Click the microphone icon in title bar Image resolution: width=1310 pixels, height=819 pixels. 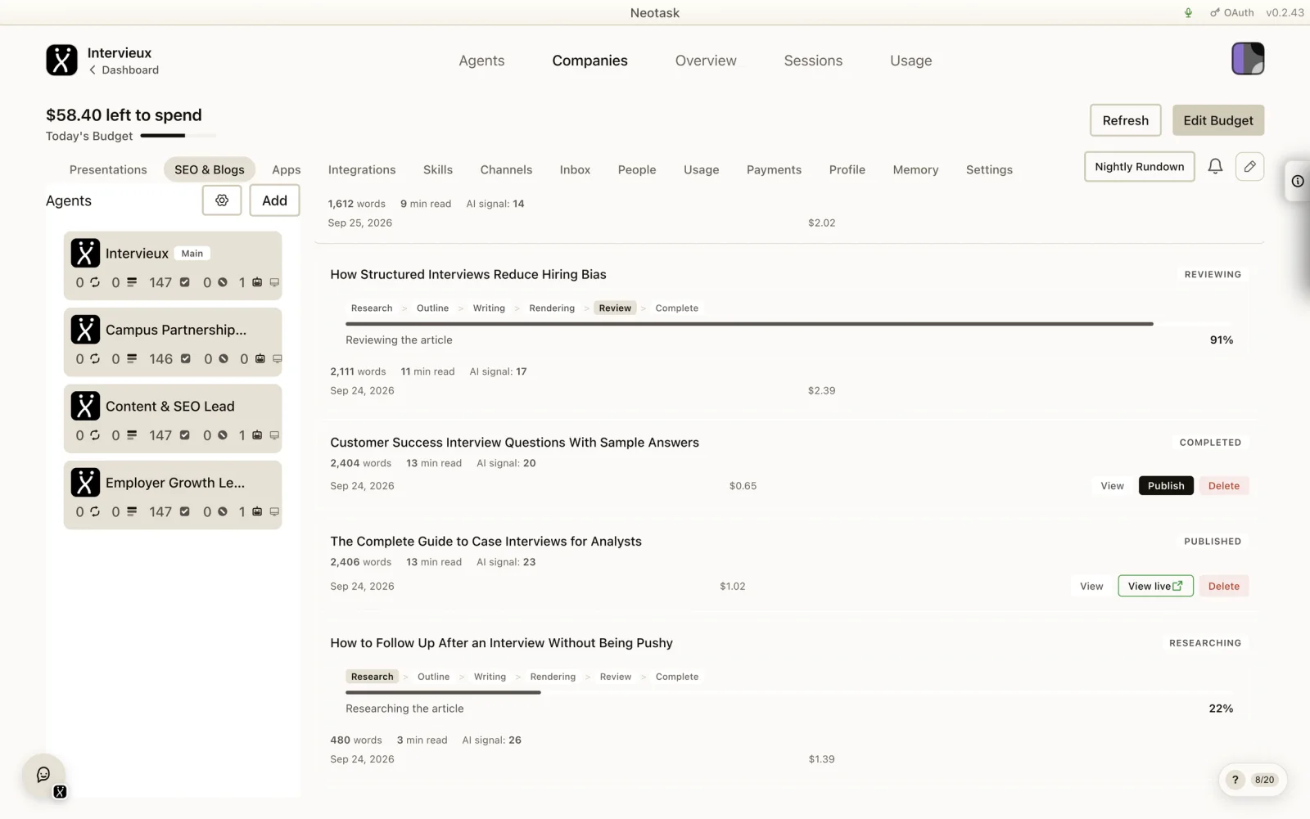pos(1188,12)
